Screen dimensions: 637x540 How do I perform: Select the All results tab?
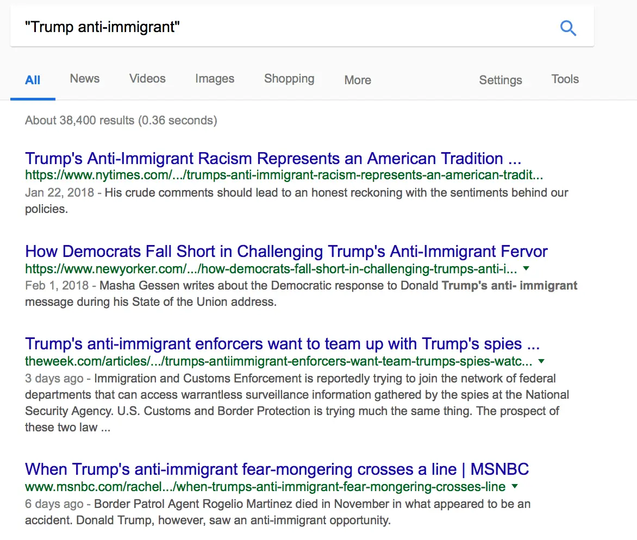(x=33, y=79)
